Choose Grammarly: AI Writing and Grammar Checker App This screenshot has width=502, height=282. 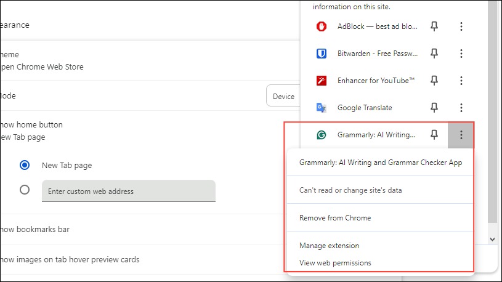380,163
